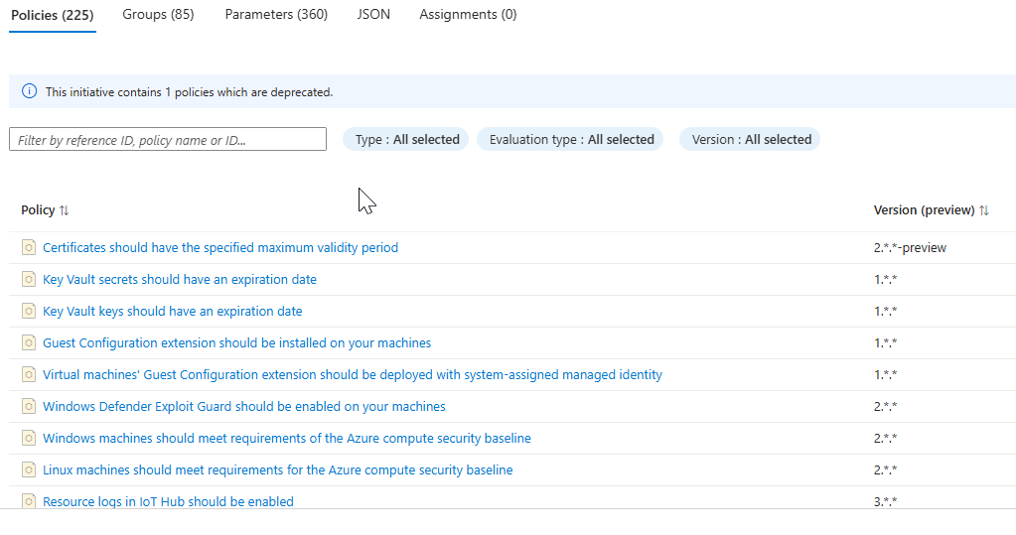1016x535 pixels.
Task: Click the icon next to Linux machines baseline policy
Action: (x=29, y=469)
